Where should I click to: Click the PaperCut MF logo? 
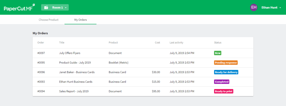point(19,8)
